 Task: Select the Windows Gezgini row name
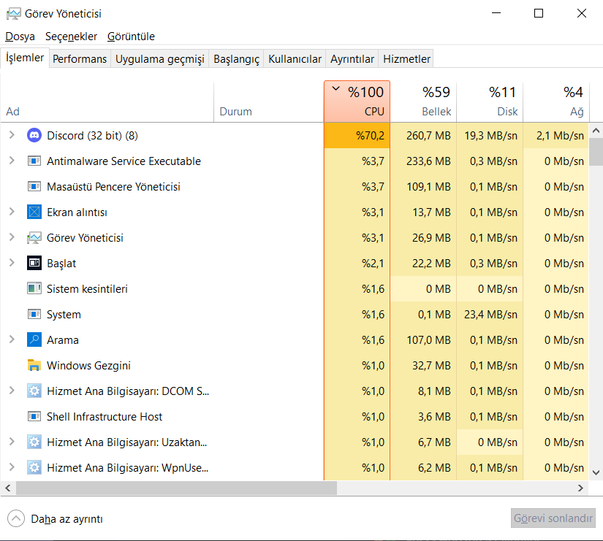[x=88, y=365]
